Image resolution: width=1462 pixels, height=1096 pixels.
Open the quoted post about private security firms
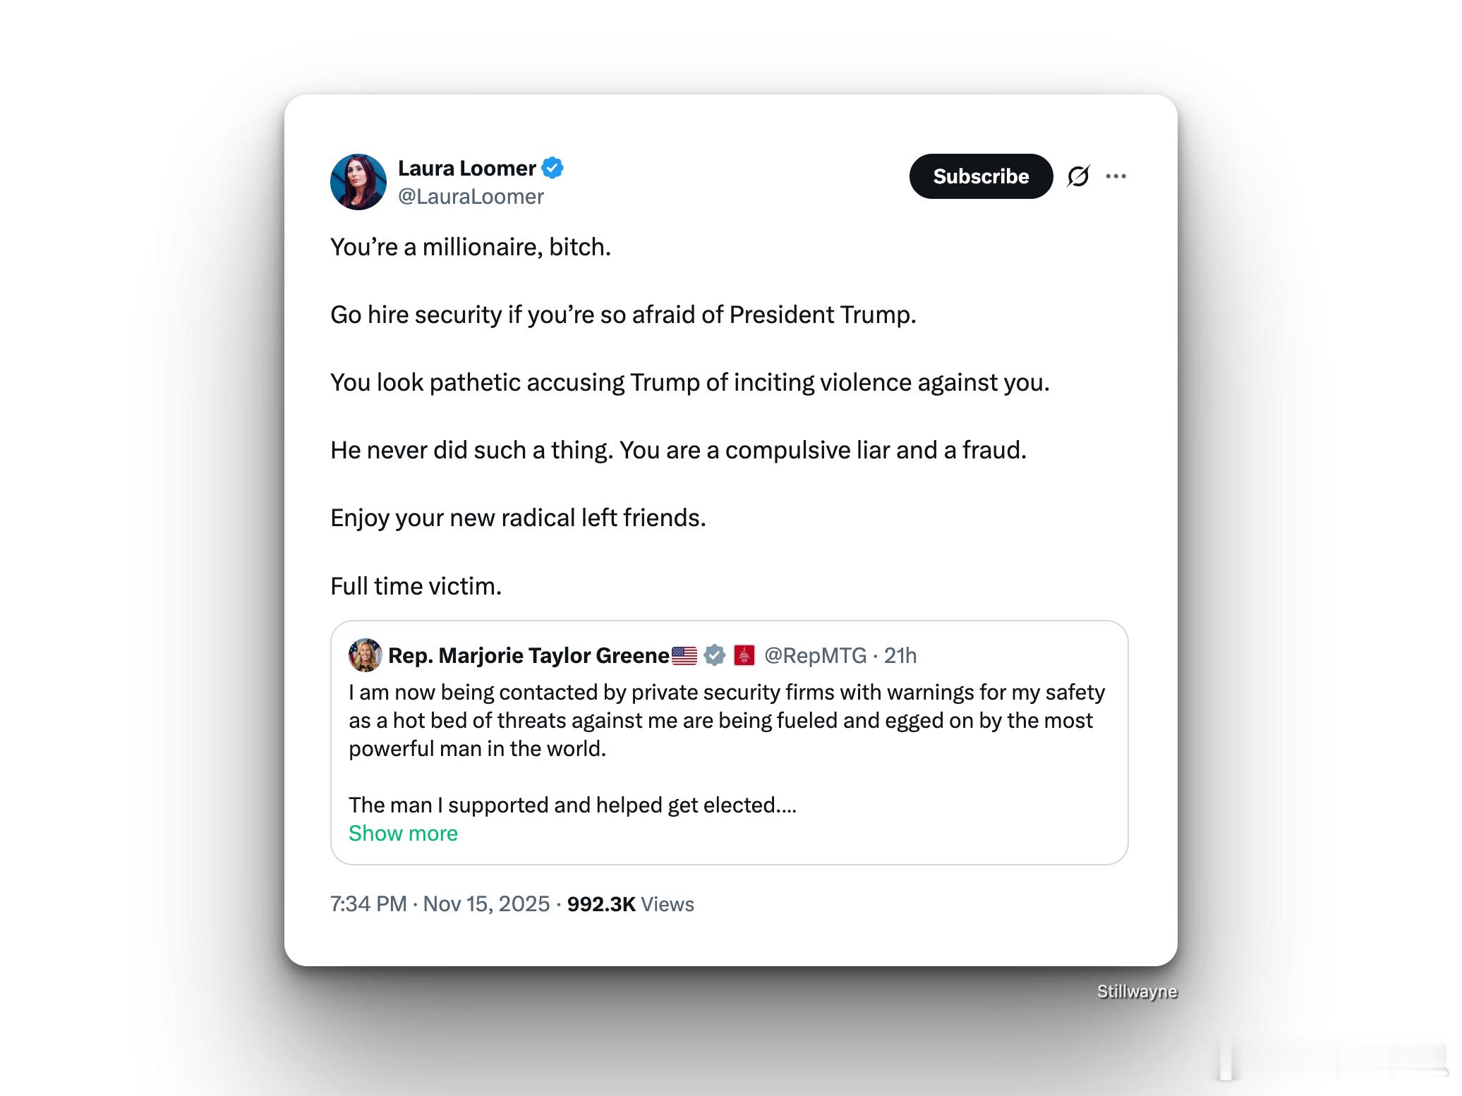click(727, 721)
